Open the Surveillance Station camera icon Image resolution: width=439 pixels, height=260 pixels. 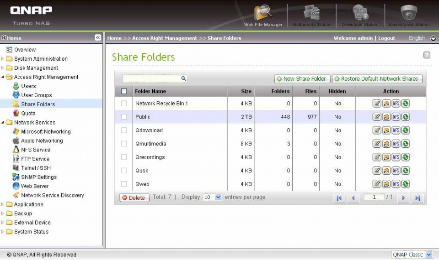click(x=409, y=14)
